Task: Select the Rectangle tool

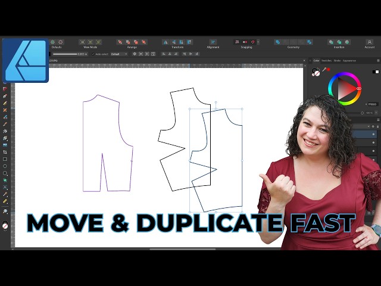Action: [5, 159]
